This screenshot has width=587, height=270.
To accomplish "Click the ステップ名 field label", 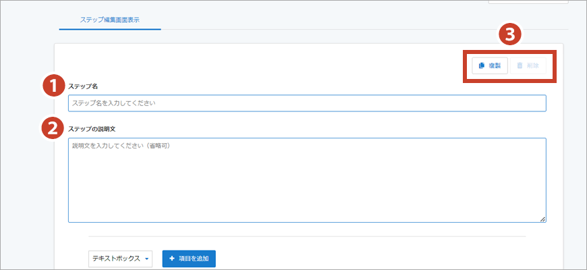I will (84, 86).
